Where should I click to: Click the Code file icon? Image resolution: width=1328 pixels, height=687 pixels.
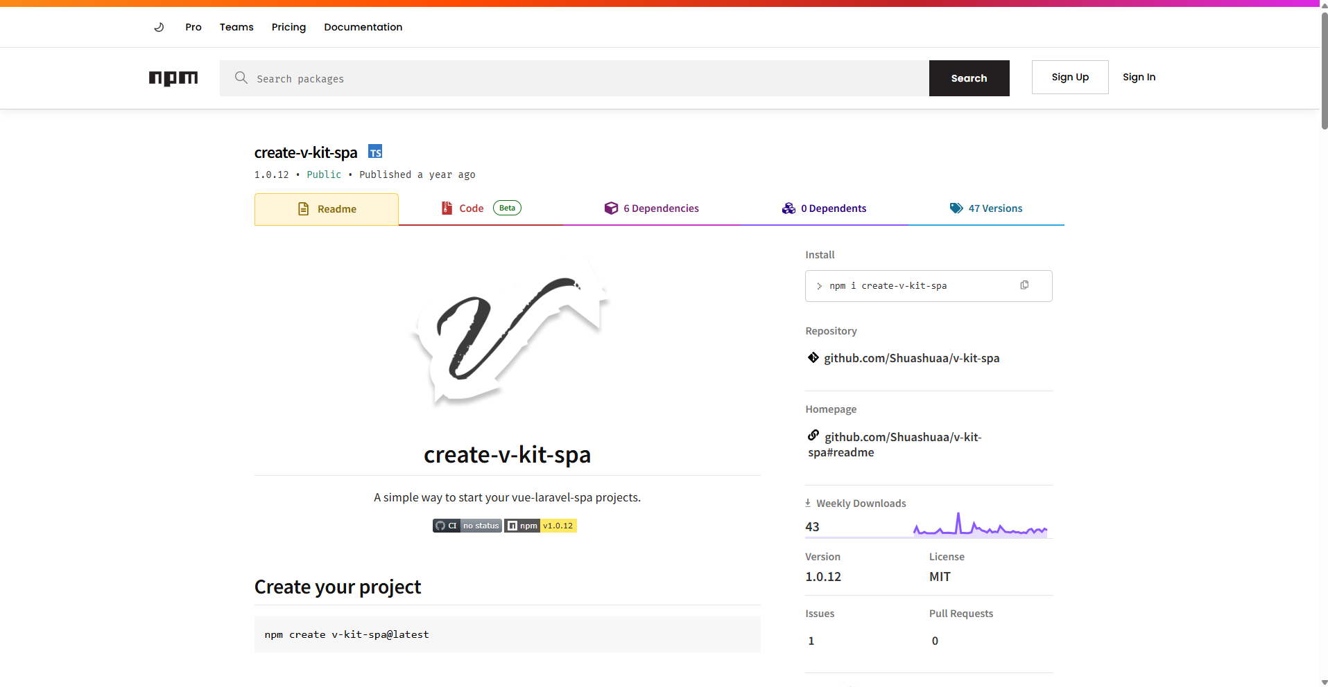(447, 208)
